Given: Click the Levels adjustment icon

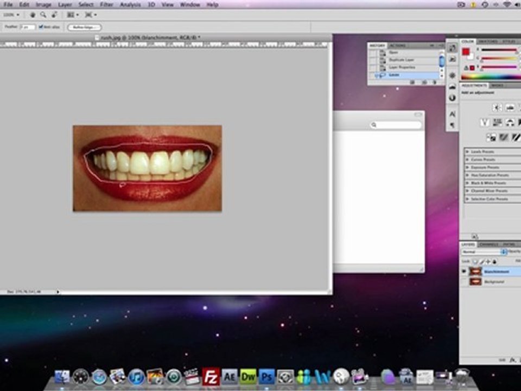Looking at the screenshot, I should (510, 108).
